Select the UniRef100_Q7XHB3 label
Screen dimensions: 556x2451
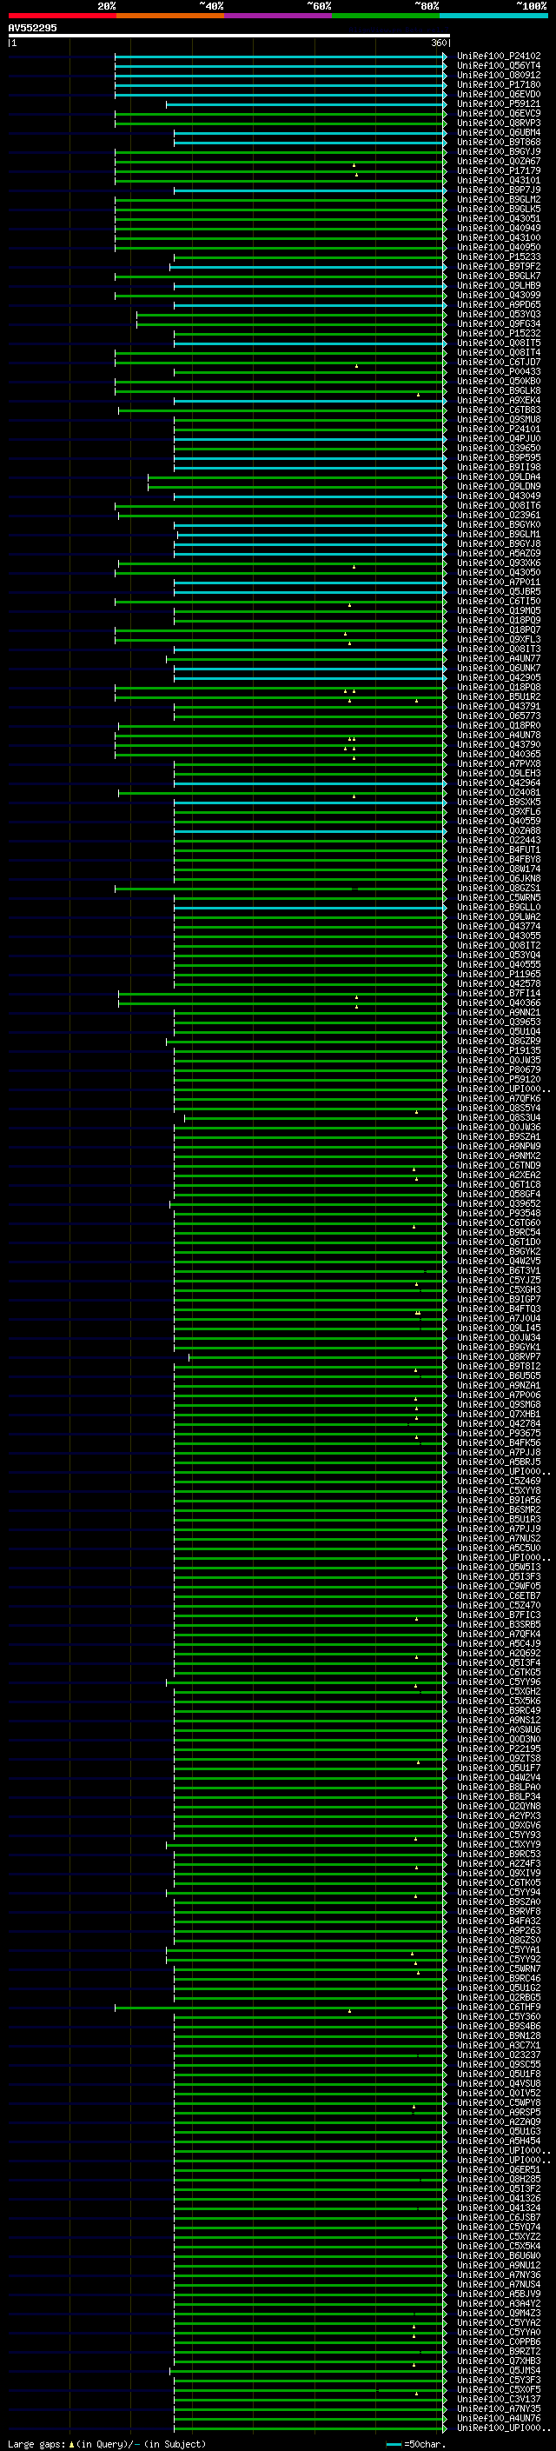tap(498, 2361)
